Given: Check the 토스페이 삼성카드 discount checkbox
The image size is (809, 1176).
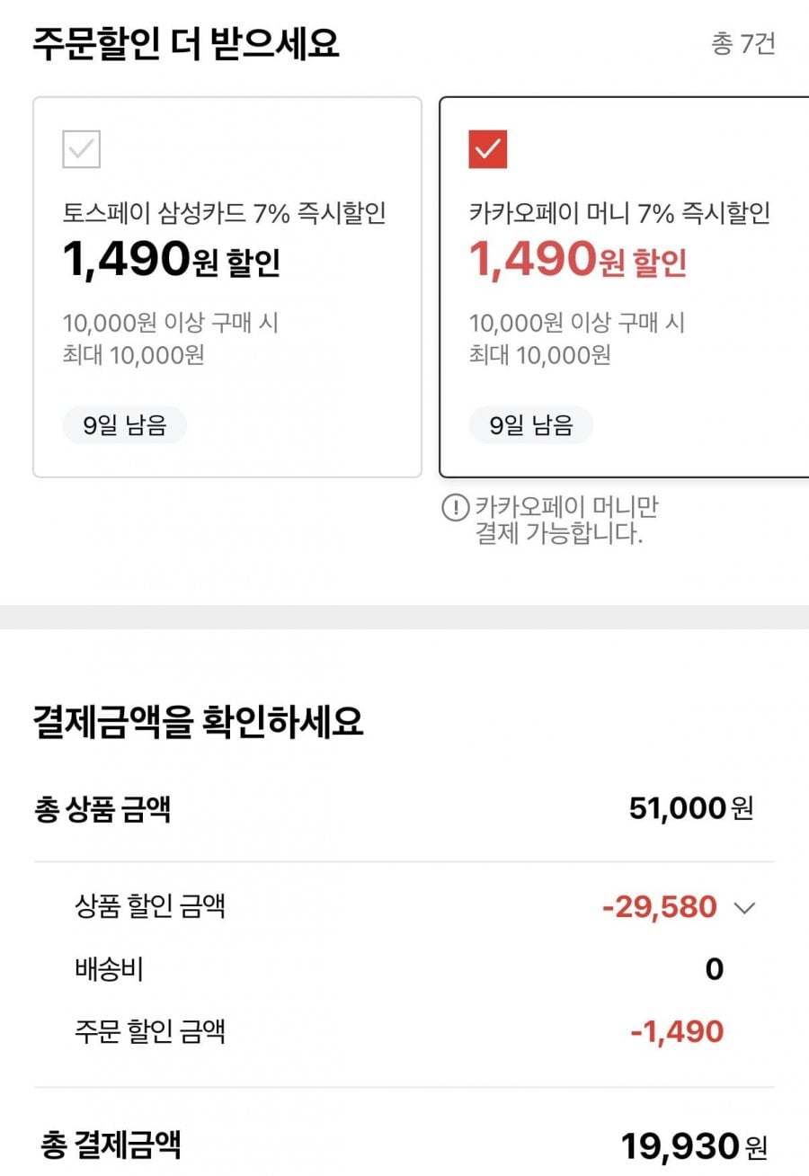Looking at the screenshot, I should coord(82,149).
